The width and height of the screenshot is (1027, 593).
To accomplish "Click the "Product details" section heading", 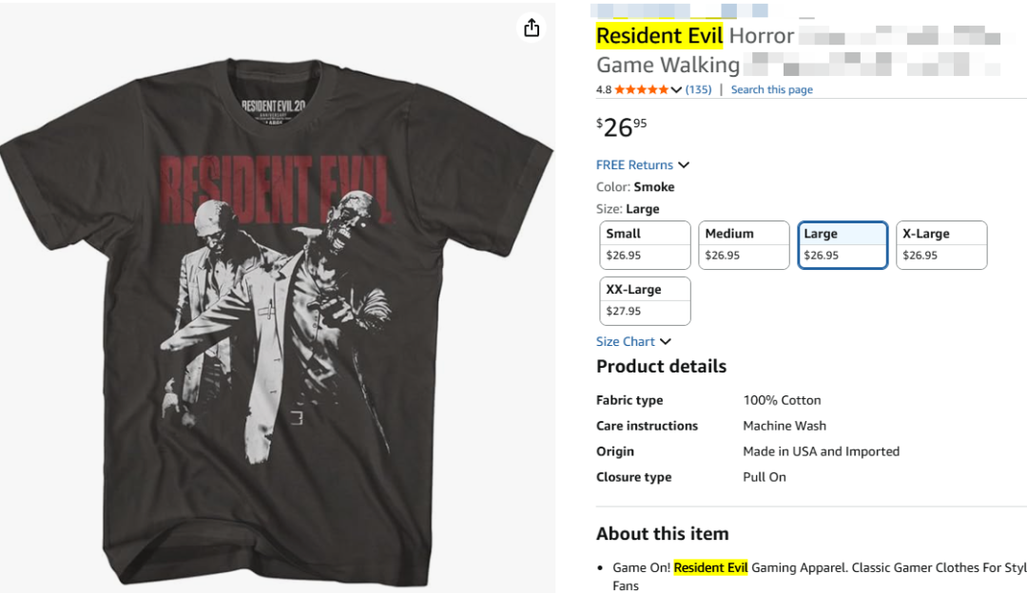I will pos(661,367).
